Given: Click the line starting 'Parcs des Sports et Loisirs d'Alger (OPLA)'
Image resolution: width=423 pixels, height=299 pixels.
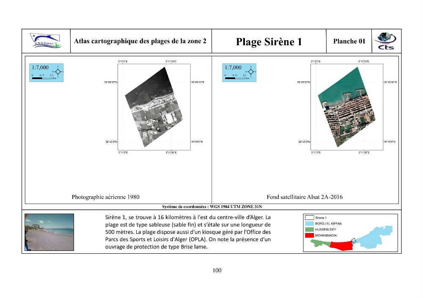Looking at the screenshot, I should pos(188,239).
